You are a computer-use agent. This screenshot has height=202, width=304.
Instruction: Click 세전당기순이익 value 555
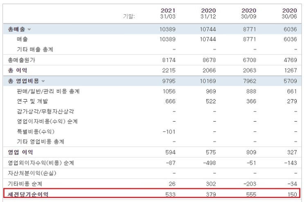pos(251,195)
